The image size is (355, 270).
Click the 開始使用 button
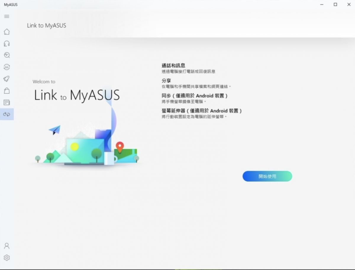[267, 176]
